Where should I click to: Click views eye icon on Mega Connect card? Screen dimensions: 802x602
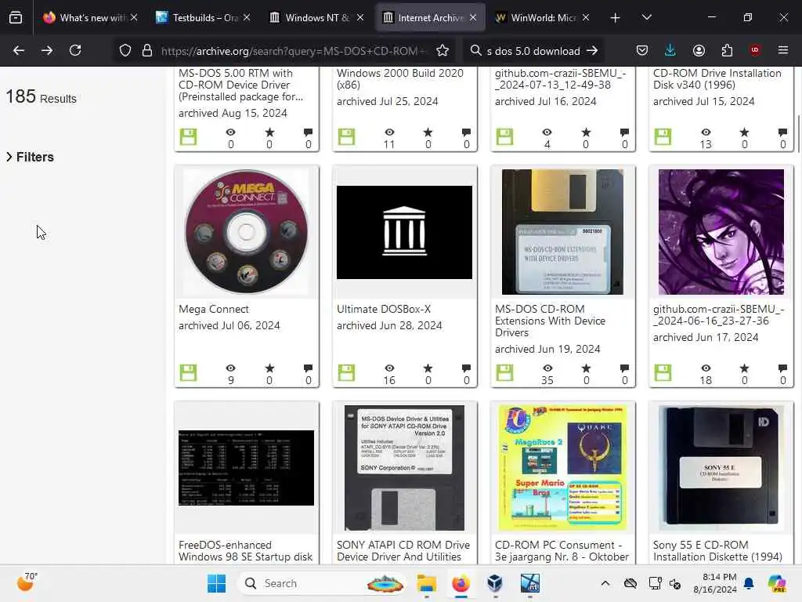click(x=231, y=368)
